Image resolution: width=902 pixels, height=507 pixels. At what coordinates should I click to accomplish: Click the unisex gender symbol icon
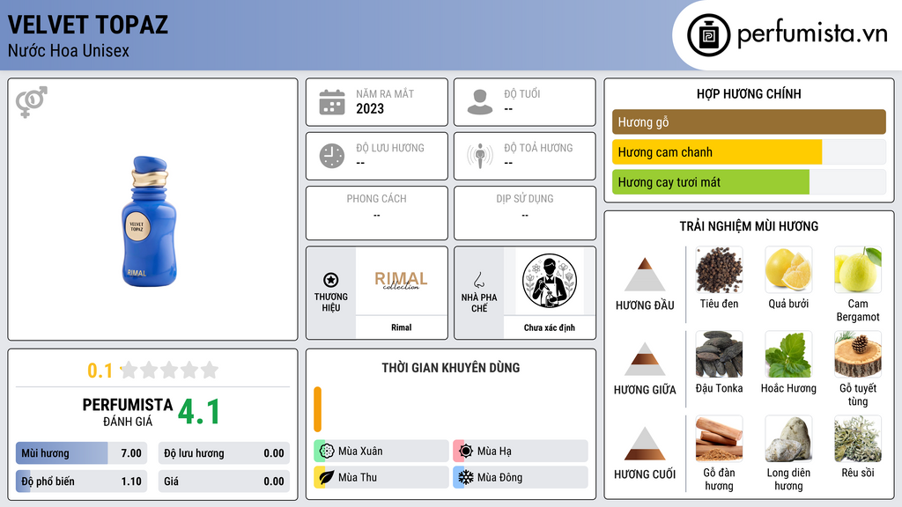click(32, 102)
